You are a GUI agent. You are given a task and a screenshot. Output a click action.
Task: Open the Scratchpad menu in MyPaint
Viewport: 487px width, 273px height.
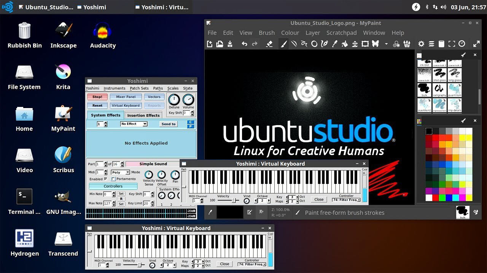pyautogui.click(x=341, y=33)
